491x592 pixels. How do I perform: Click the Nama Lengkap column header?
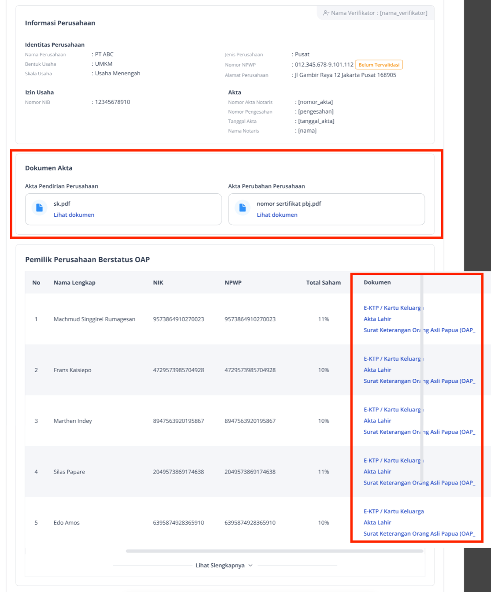click(74, 283)
